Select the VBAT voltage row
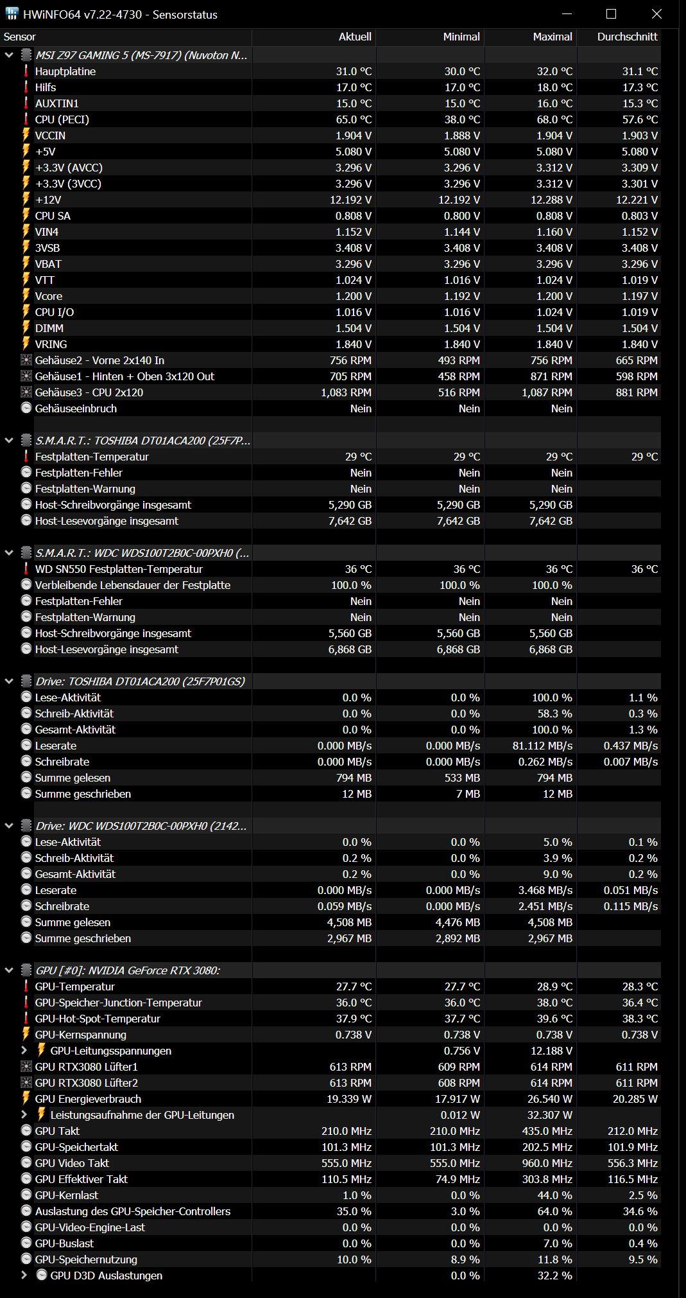686x1298 pixels. 330,264
